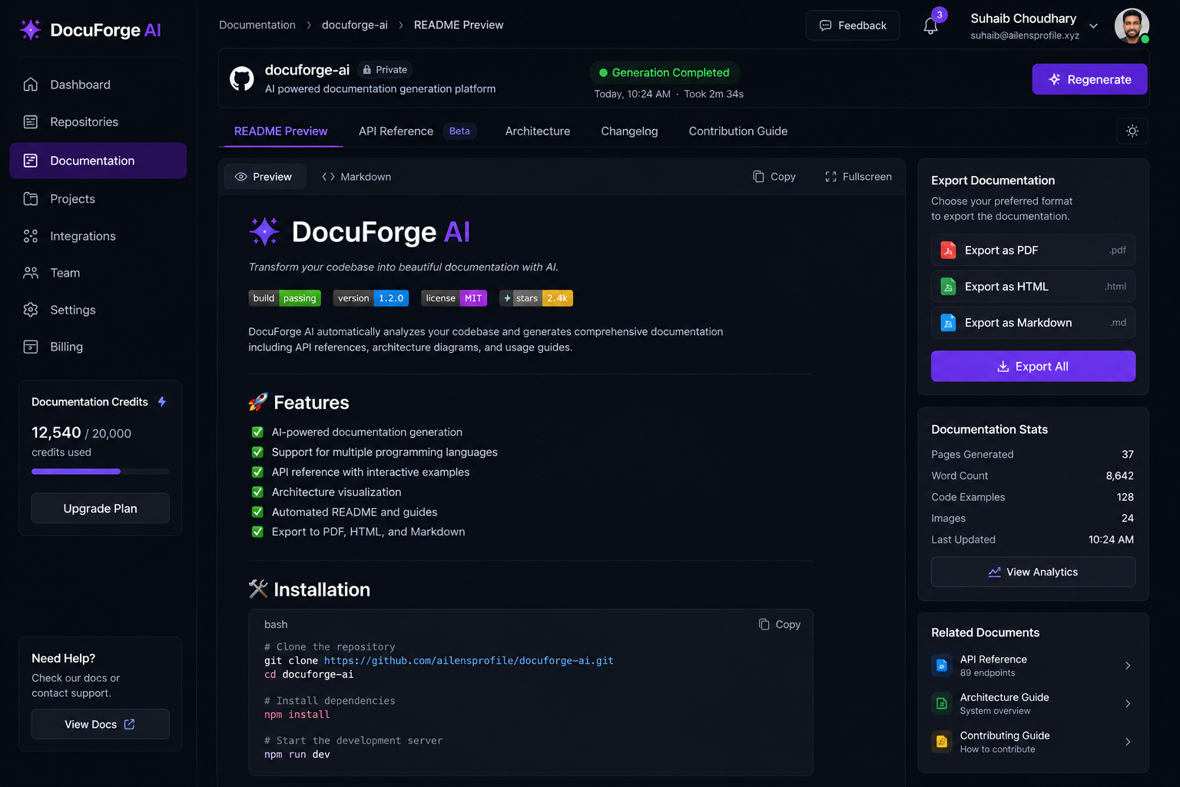The height and width of the screenshot is (787, 1180).
Task: Click the version 1.2.0 badge
Action: [x=371, y=298]
